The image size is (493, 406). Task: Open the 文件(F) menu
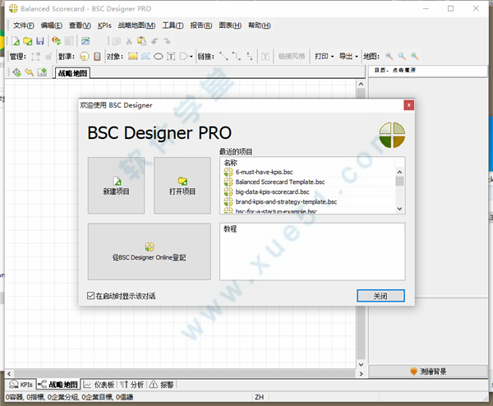coord(24,25)
